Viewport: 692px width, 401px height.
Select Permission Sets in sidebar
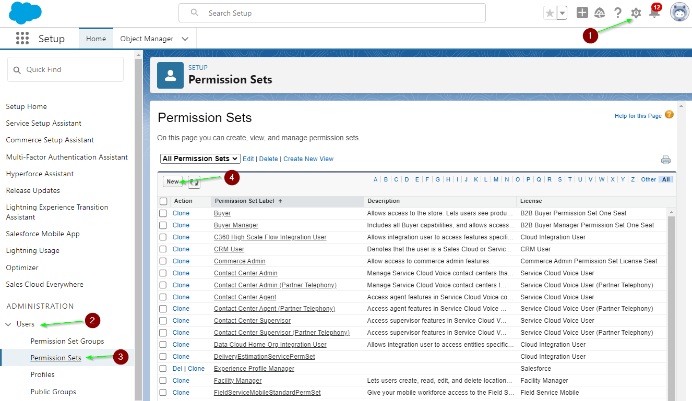pos(56,358)
